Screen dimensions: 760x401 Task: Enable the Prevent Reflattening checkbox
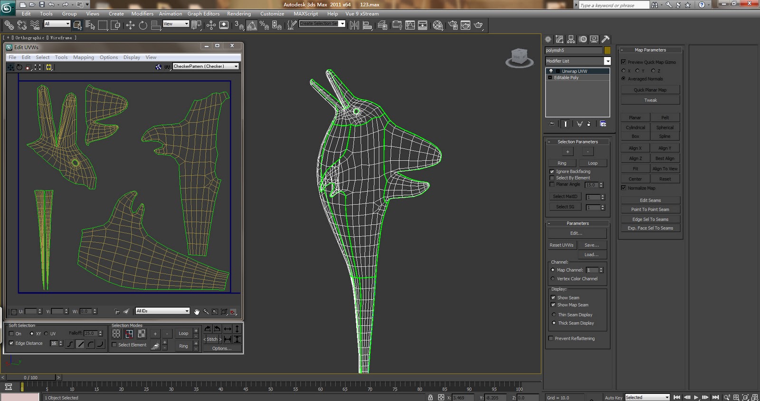(551, 338)
